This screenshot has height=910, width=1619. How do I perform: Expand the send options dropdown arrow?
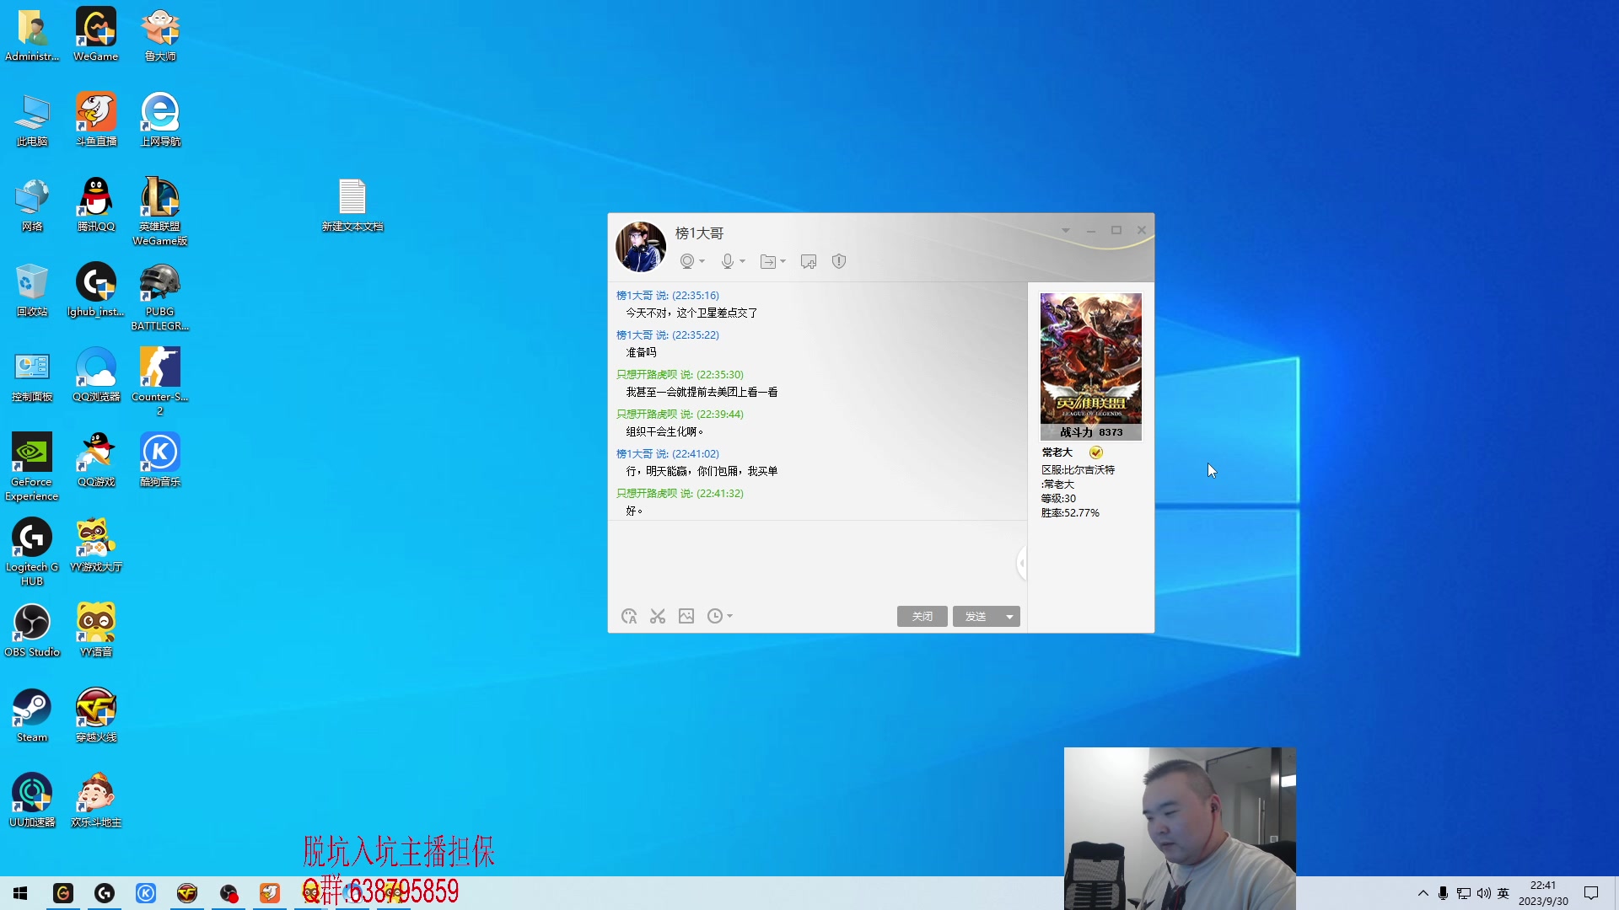tap(1009, 617)
